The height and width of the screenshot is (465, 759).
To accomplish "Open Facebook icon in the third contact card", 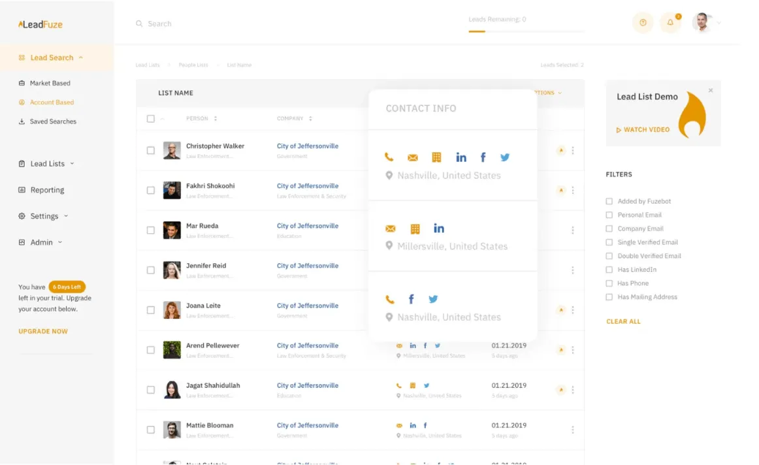I will pyautogui.click(x=411, y=299).
